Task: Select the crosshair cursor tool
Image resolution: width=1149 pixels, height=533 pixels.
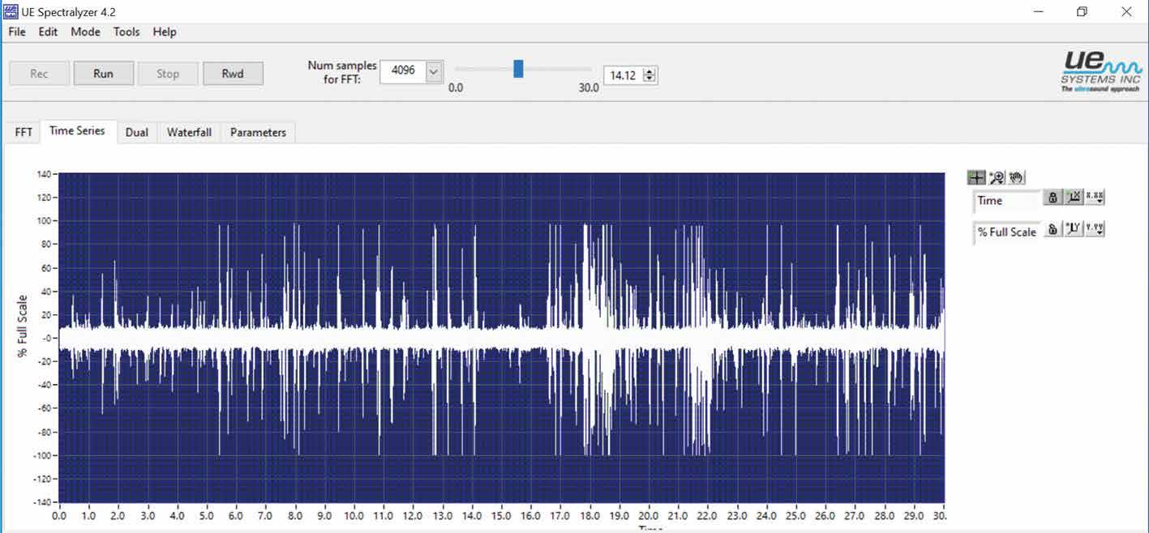Action: click(977, 177)
